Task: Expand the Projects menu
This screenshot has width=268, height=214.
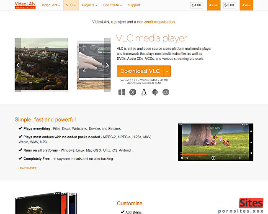Action: coord(89,5)
